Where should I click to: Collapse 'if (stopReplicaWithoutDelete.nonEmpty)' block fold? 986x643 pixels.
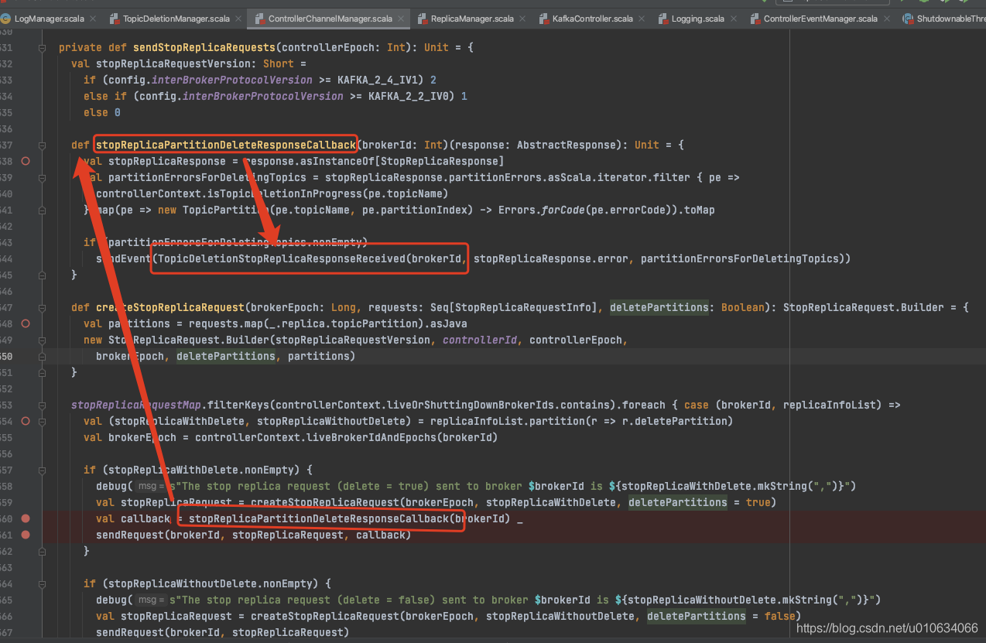click(43, 583)
